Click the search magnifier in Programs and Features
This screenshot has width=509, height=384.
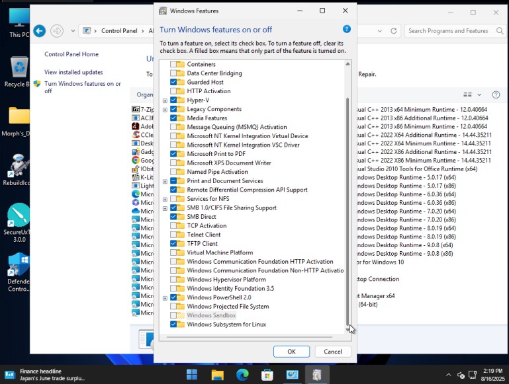point(500,31)
